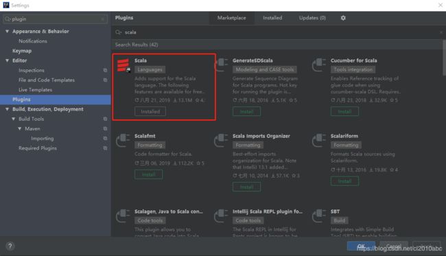Install the Scalafmt plugin
Image resolution: width=446 pixels, height=256 pixels.
click(x=148, y=174)
